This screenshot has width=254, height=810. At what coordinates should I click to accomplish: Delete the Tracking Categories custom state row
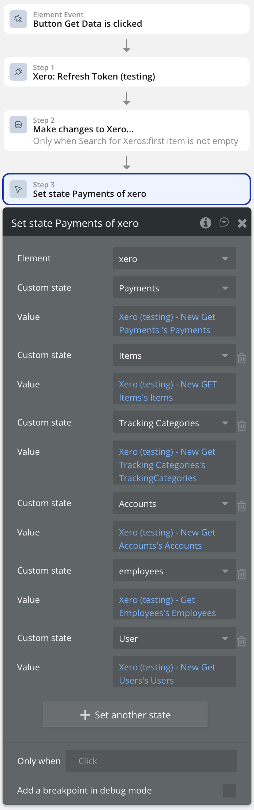[x=242, y=426]
